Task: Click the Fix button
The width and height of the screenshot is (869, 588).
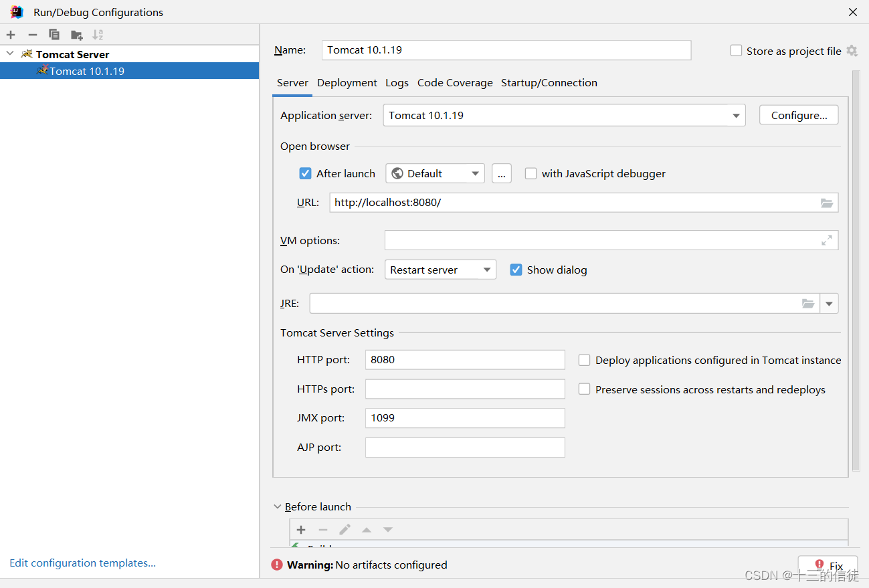Action: 828,566
